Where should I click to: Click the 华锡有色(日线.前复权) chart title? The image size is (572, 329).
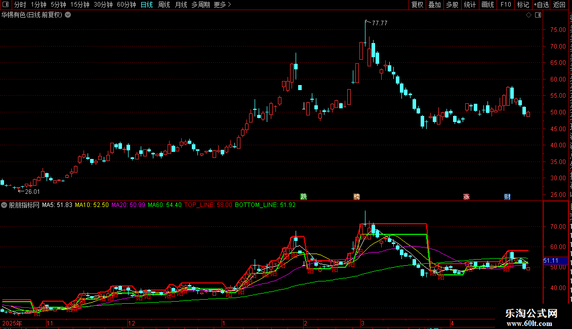pos(32,15)
